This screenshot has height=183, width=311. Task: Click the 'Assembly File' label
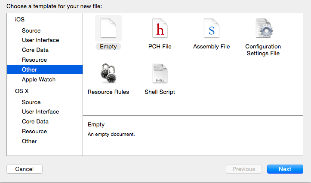pyautogui.click(x=212, y=46)
